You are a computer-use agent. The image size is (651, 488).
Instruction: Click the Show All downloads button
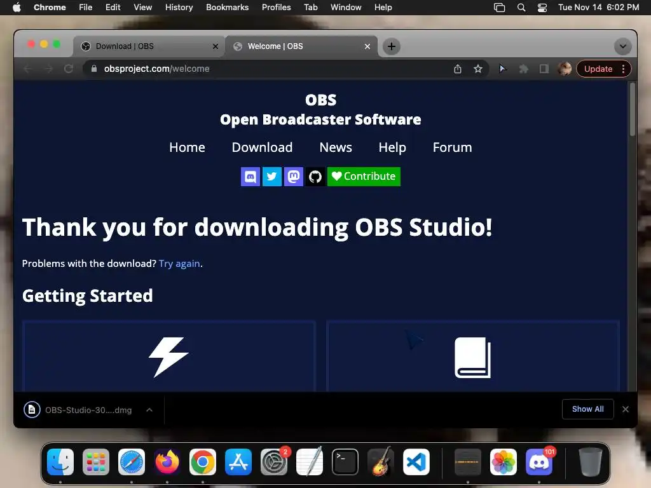(x=587, y=409)
